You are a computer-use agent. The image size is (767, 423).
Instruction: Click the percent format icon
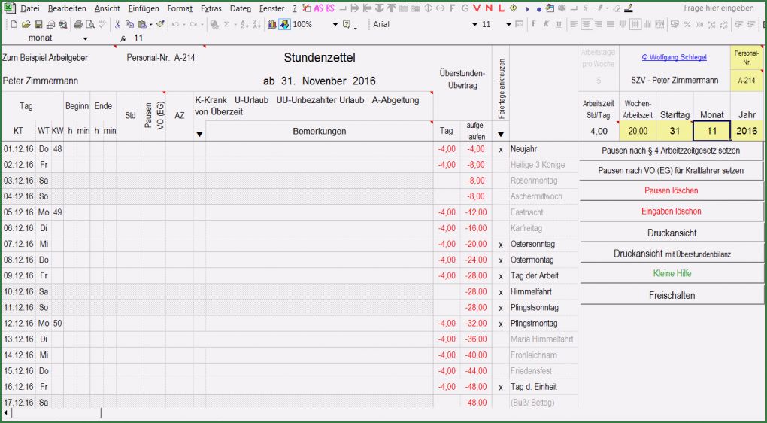click(687, 24)
